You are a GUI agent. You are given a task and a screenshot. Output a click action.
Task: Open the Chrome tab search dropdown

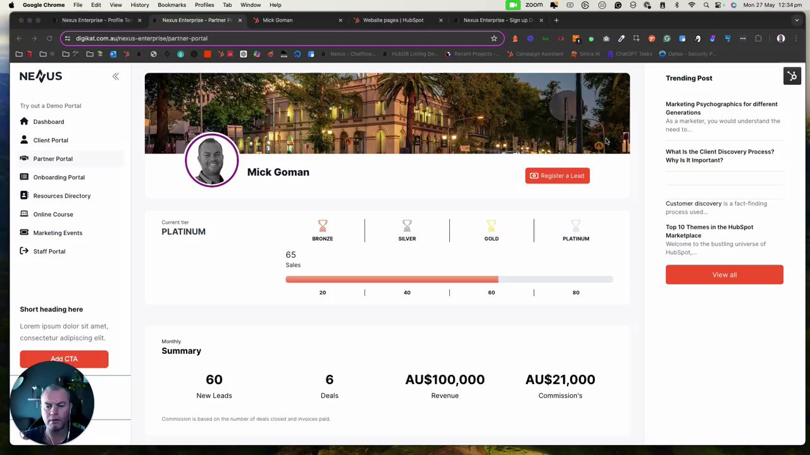(797, 20)
